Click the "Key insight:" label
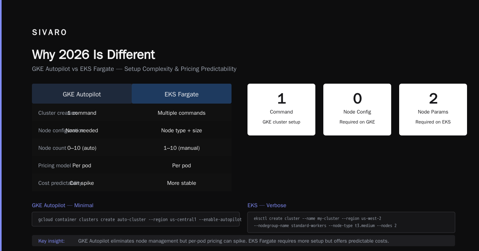 pyautogui.click(x=51, y=241)
